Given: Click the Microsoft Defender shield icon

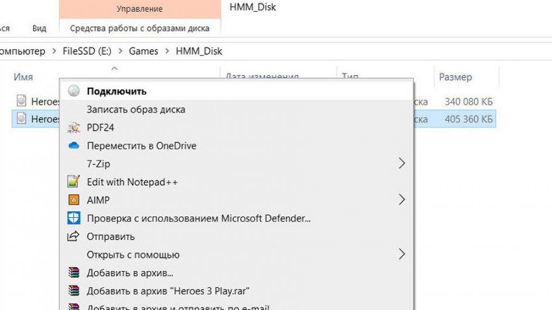Looking at the screenshot, I should click(74, 218).
